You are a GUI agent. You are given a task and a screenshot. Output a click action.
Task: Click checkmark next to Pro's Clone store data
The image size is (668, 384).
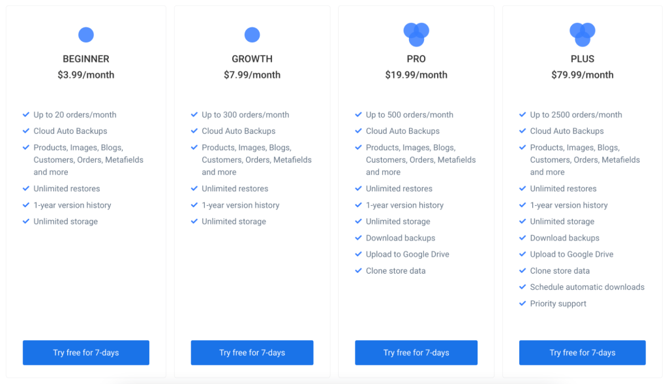tap(358, 270)
